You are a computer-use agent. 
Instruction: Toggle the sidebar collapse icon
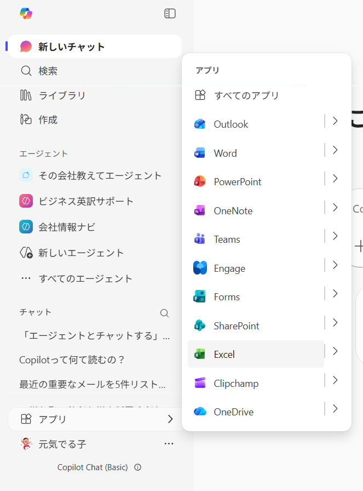pos(170,14)
